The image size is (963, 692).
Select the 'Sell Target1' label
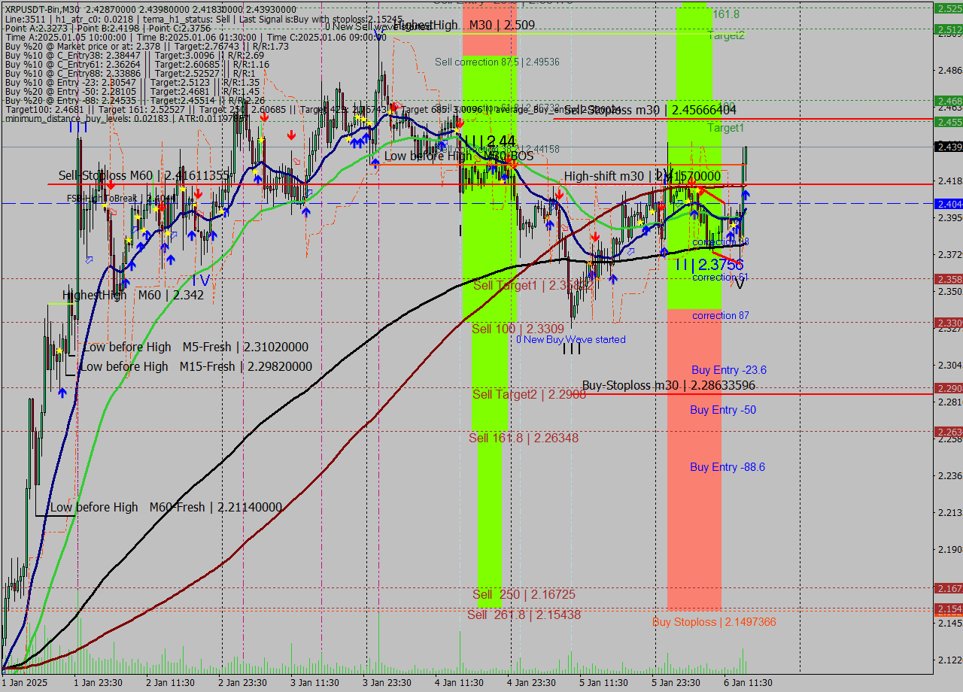coord(533,285)
